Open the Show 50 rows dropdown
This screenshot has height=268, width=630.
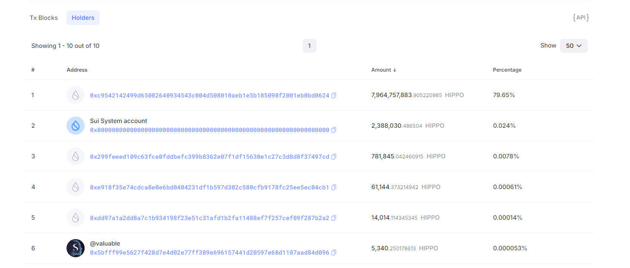pyautogui.click(x=573, y=46)
